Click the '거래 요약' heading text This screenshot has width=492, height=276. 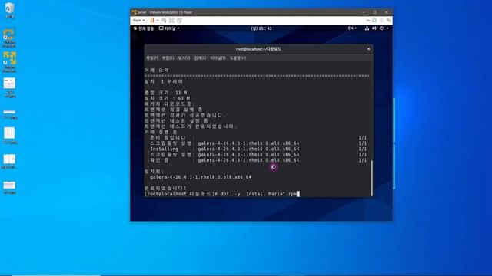coord(157,71)
